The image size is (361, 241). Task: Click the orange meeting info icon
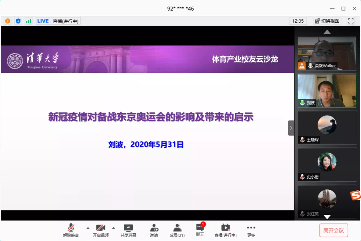click(x=8, y=21)
